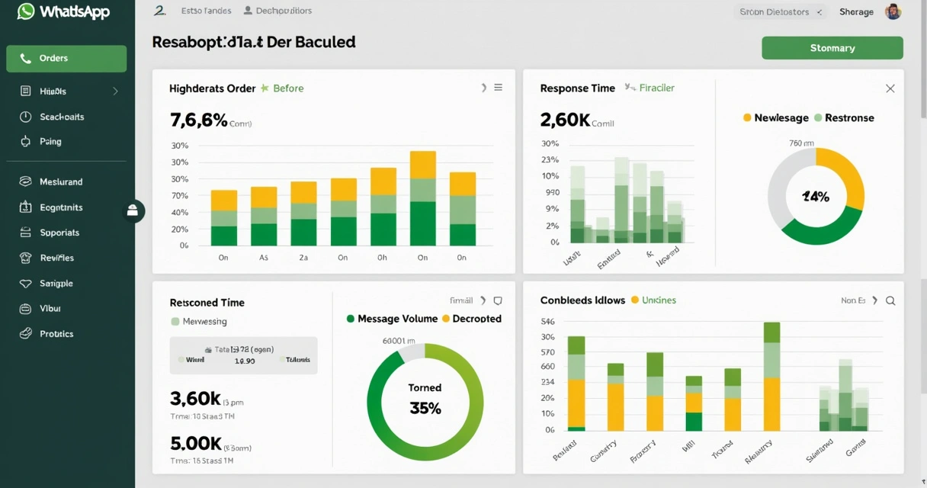Click the Mesturand sidebar icon
The image size is (927, 488).
25,182
